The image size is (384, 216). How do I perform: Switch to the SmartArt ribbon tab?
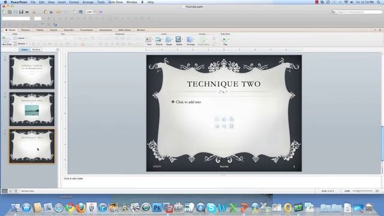point(69,30)
